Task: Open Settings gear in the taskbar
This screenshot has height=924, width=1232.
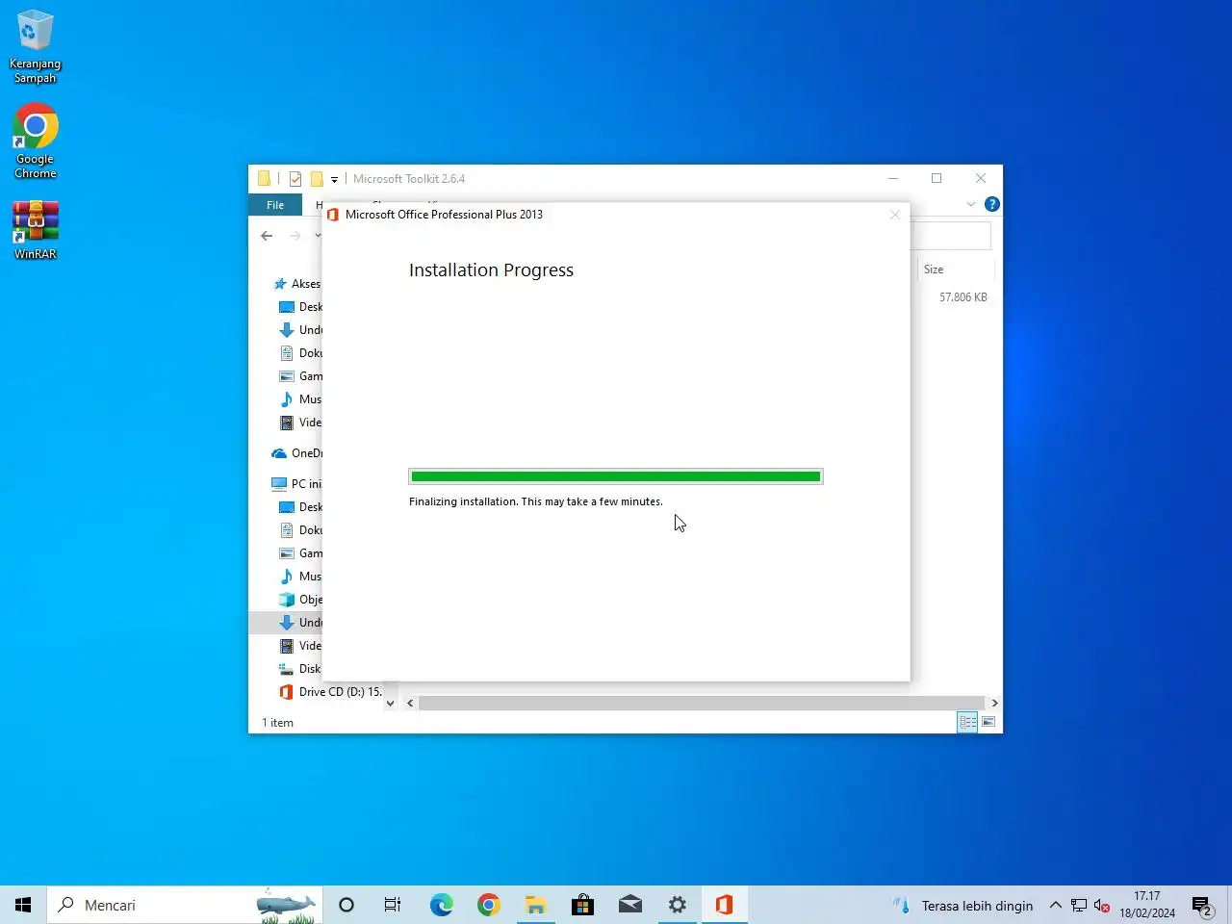Action: point(678,905)
